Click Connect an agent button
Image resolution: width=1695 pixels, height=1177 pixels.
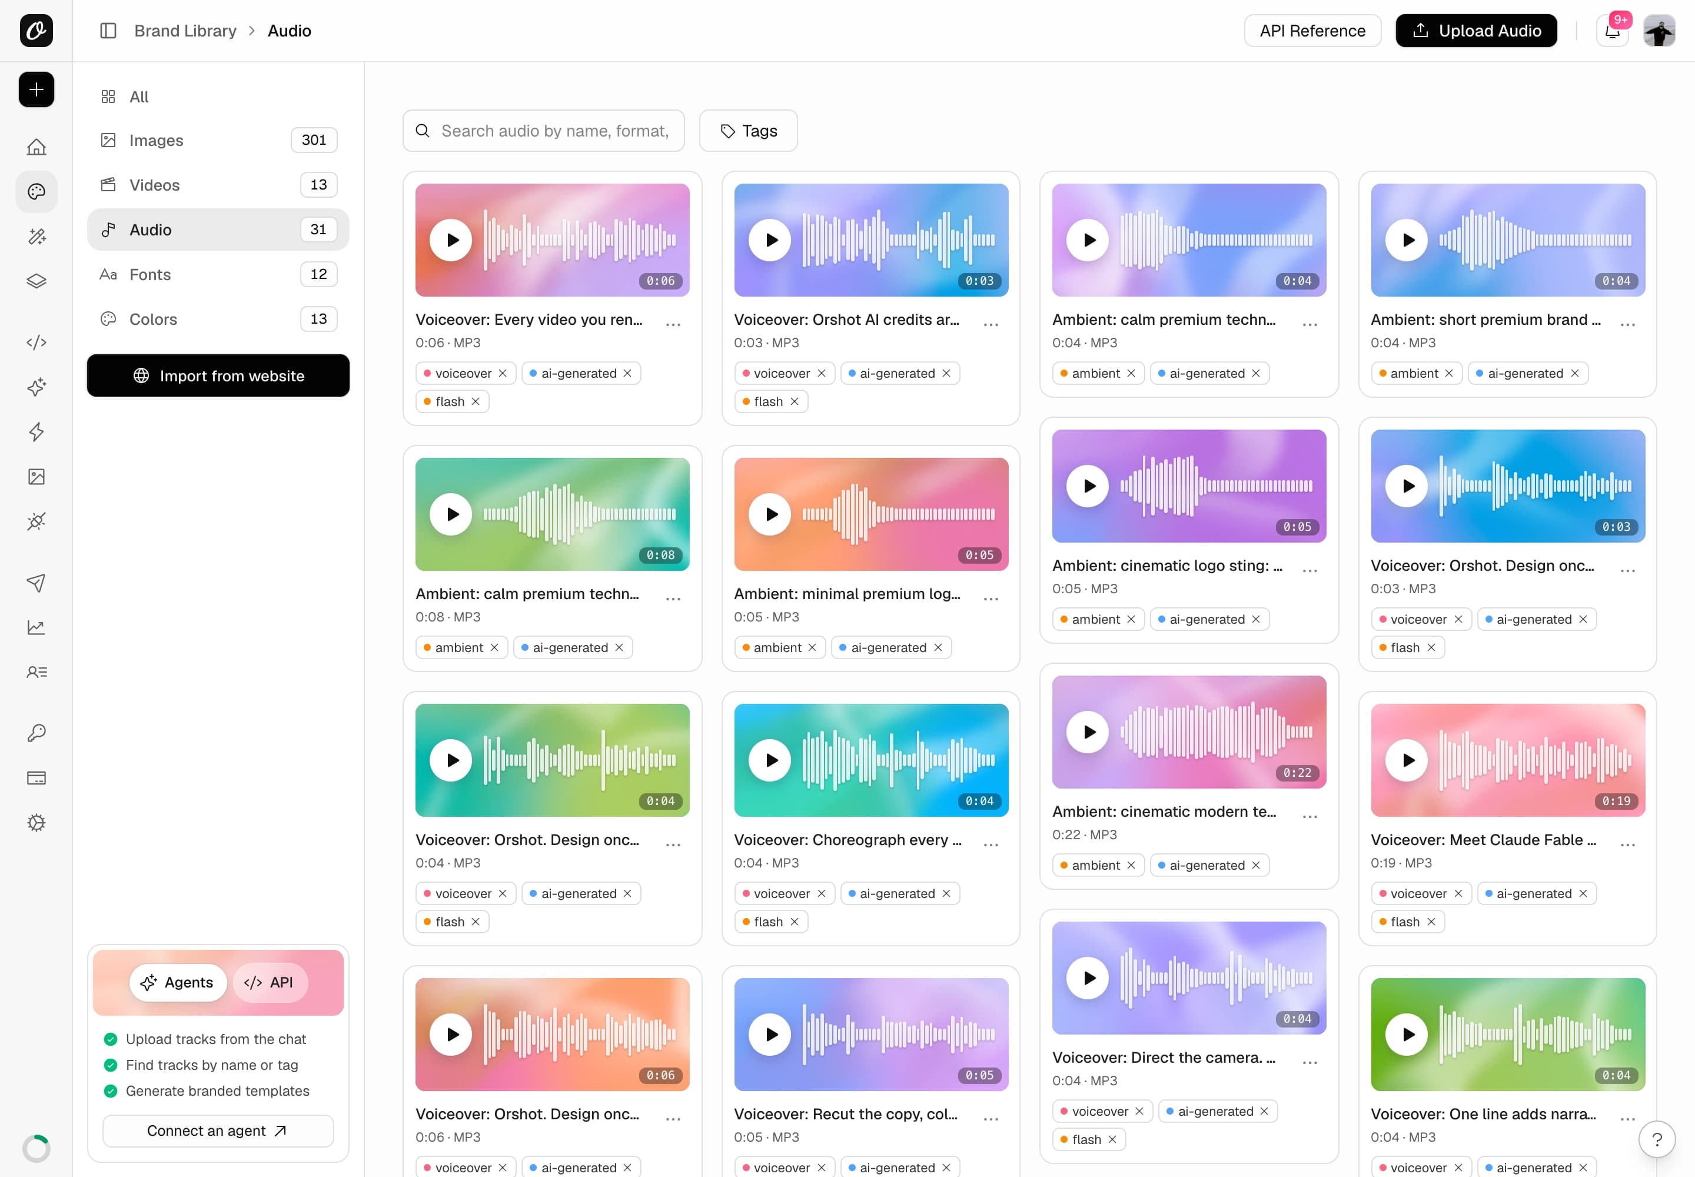218,1131
